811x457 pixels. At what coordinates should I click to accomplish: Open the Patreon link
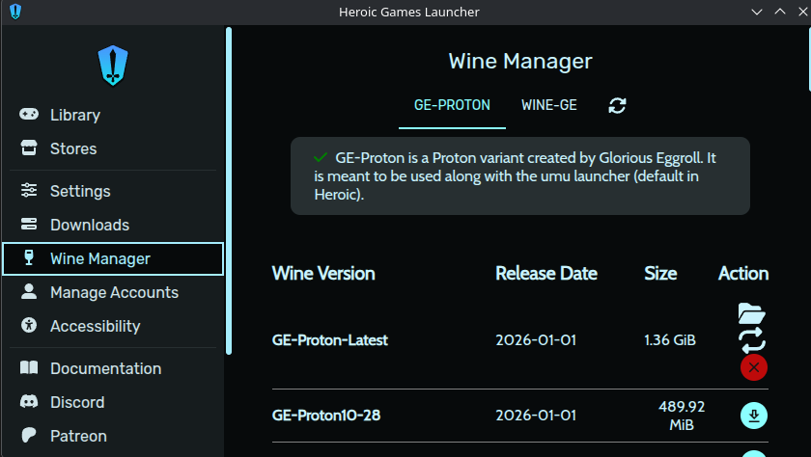pyautogui.click(x=113, y=436)
